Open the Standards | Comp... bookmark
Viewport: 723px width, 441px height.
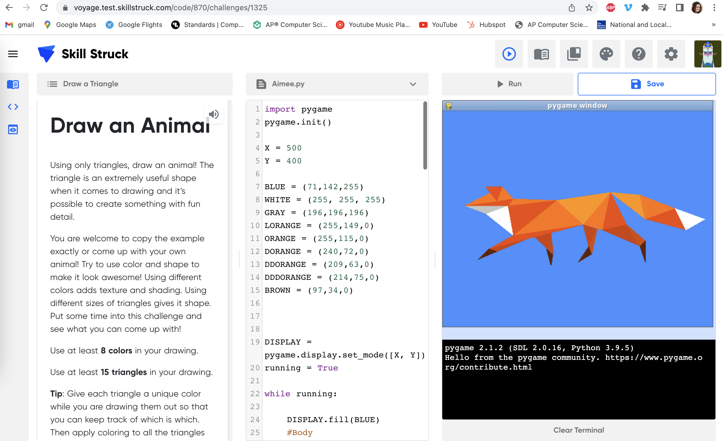tap(207, 25)
